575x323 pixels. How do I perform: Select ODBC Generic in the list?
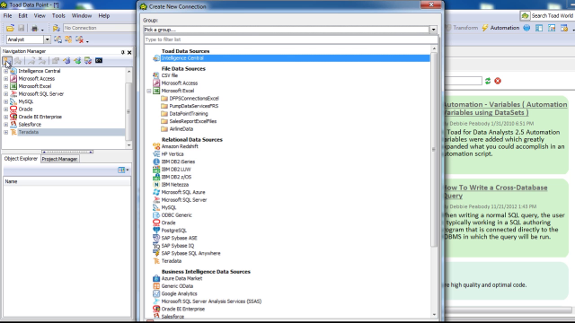click(176, 215)
